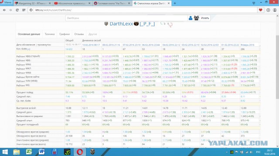Open the DarthLexx player name link
Screen dimensions: 279x156
tap(121, 24)
